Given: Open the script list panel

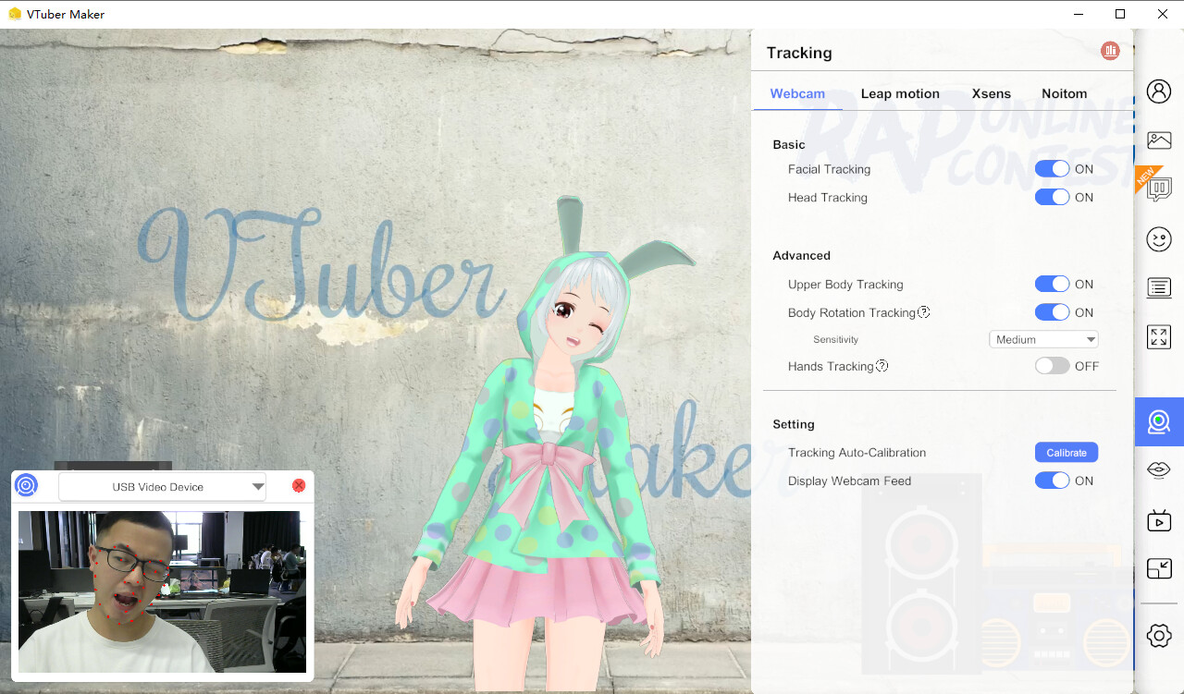Looking at the screenshot, I should point(1159,287).
